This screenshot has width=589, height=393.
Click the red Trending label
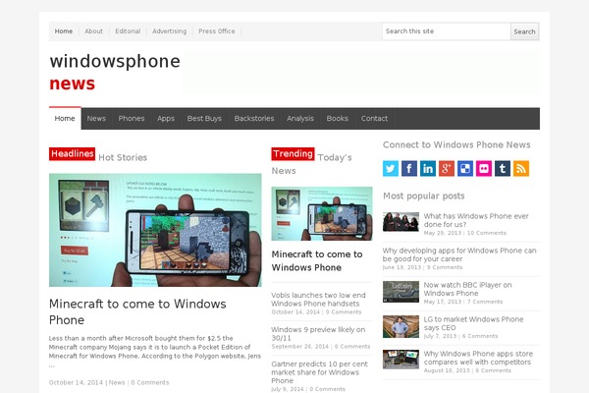(293, 154)
